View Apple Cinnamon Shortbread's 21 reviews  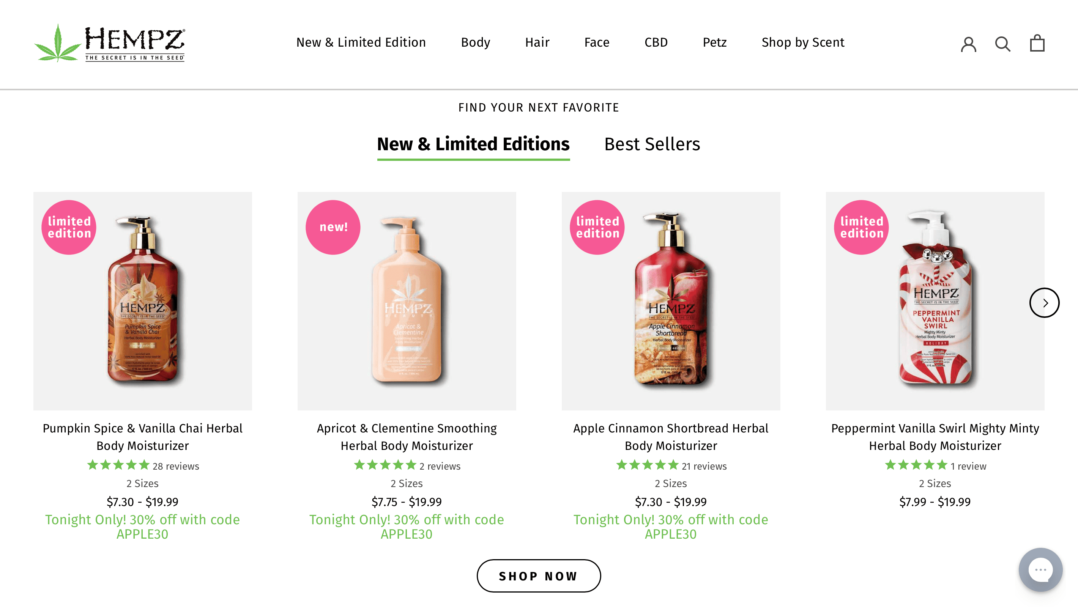[704, 466]
